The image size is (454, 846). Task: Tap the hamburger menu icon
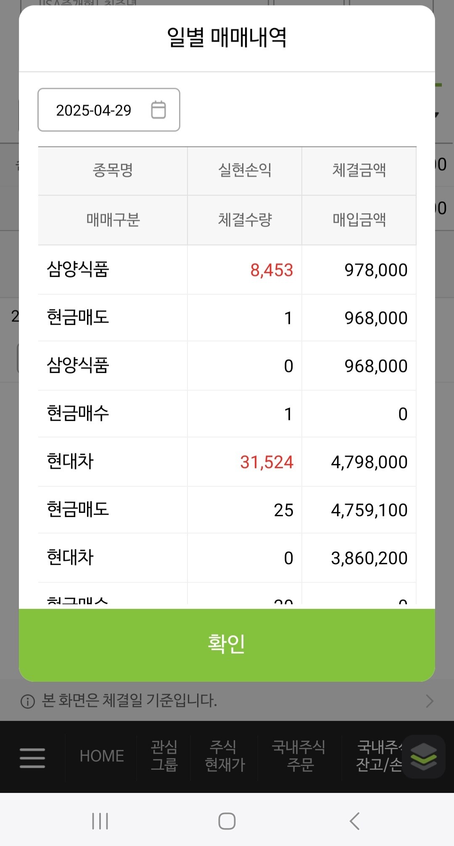click(32, 758)
